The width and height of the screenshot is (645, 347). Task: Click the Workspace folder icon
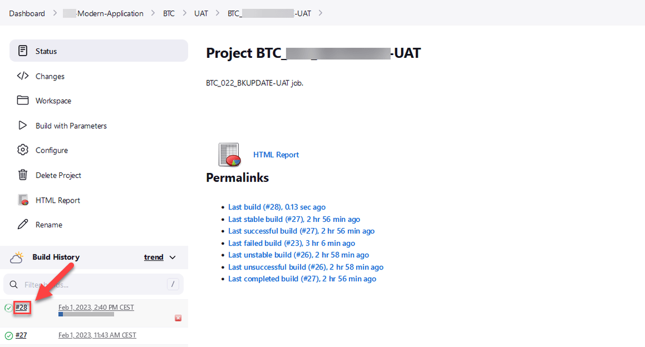23,101
